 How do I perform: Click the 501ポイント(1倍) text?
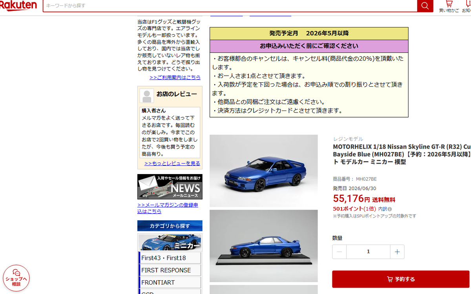[x=354, y=209]
